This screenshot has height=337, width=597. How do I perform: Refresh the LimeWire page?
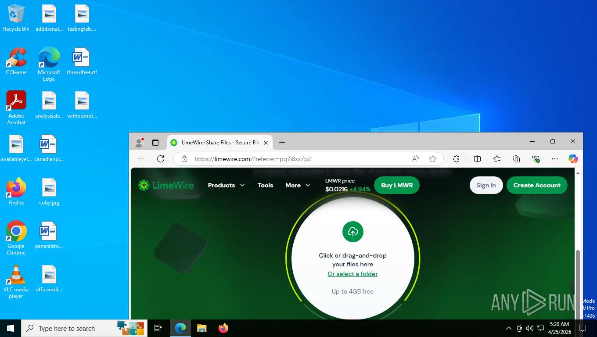click(161, 159)
